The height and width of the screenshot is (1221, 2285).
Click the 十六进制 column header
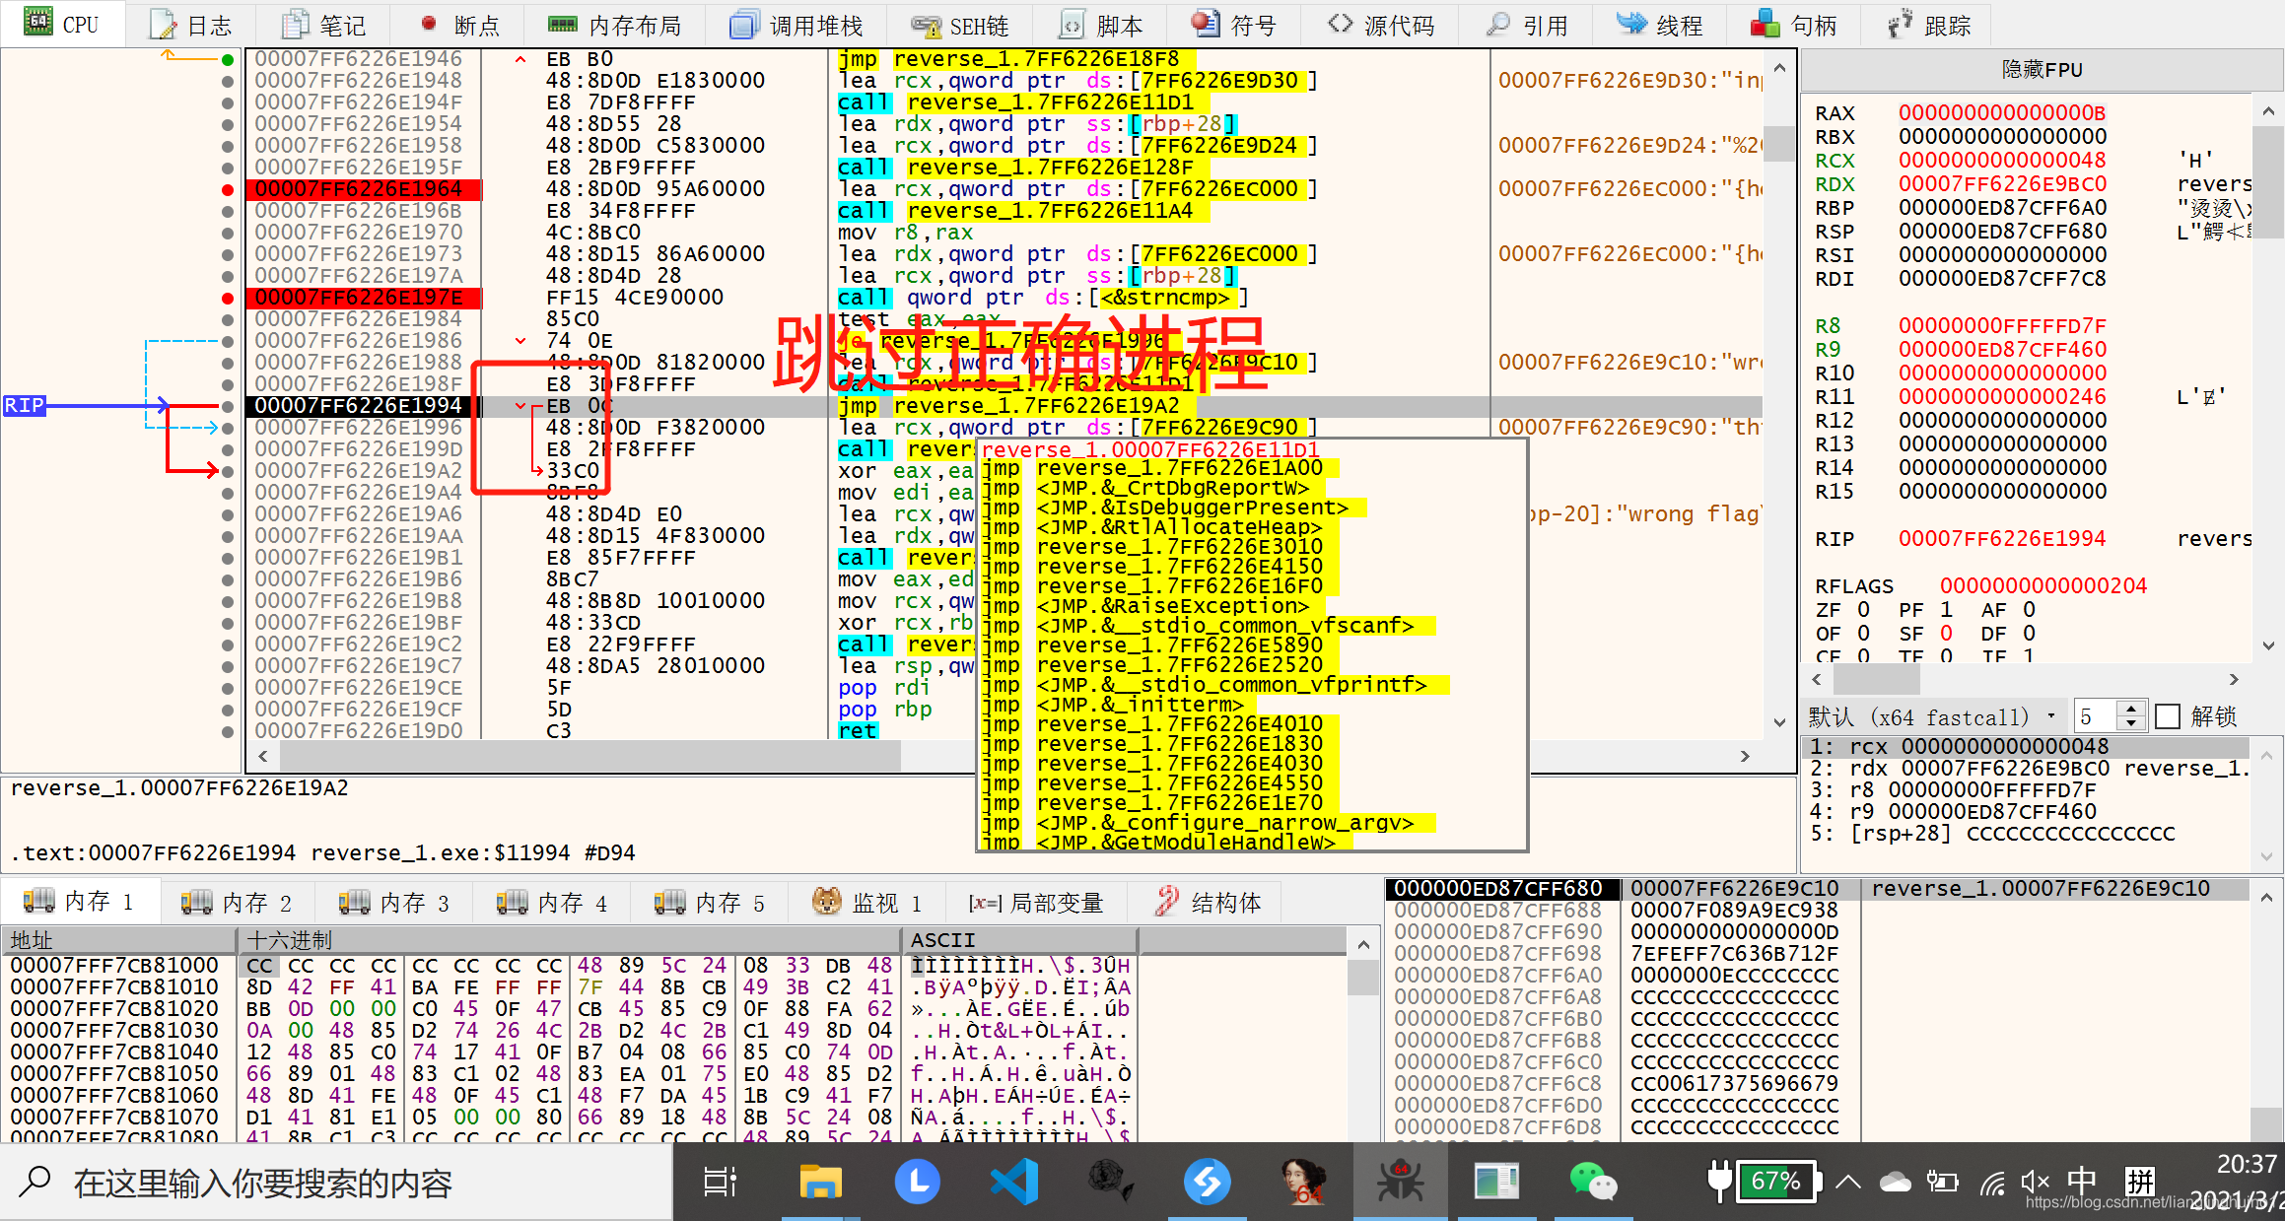coord(291,940)
